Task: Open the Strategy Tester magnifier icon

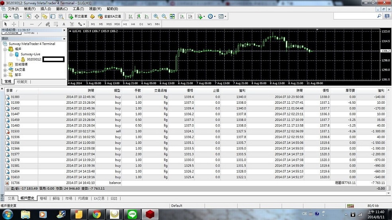Action: (x=61, y=16)
